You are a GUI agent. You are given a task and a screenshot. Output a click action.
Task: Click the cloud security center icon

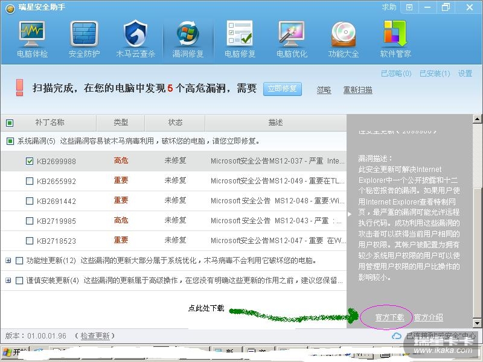coord(397,336)
